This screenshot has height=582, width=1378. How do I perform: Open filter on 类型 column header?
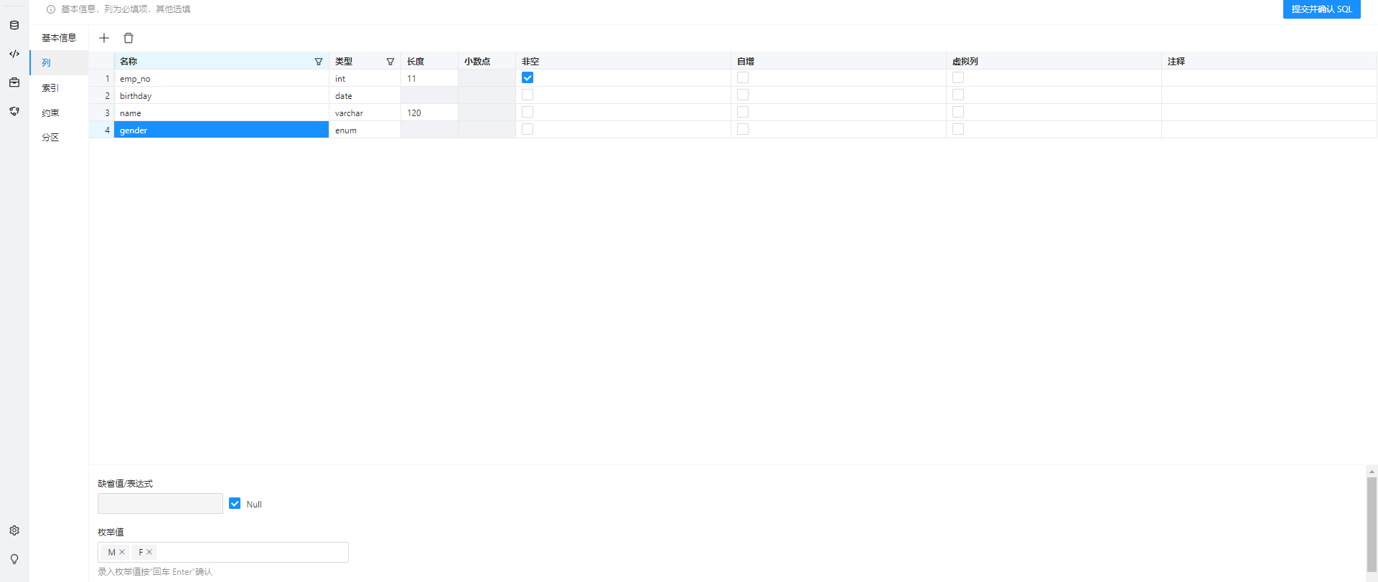(390, 62)
